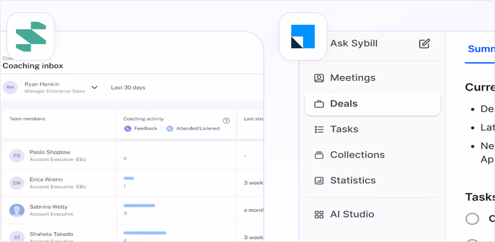
Task: Click the Feedback legend label
Action: [146, 128]
